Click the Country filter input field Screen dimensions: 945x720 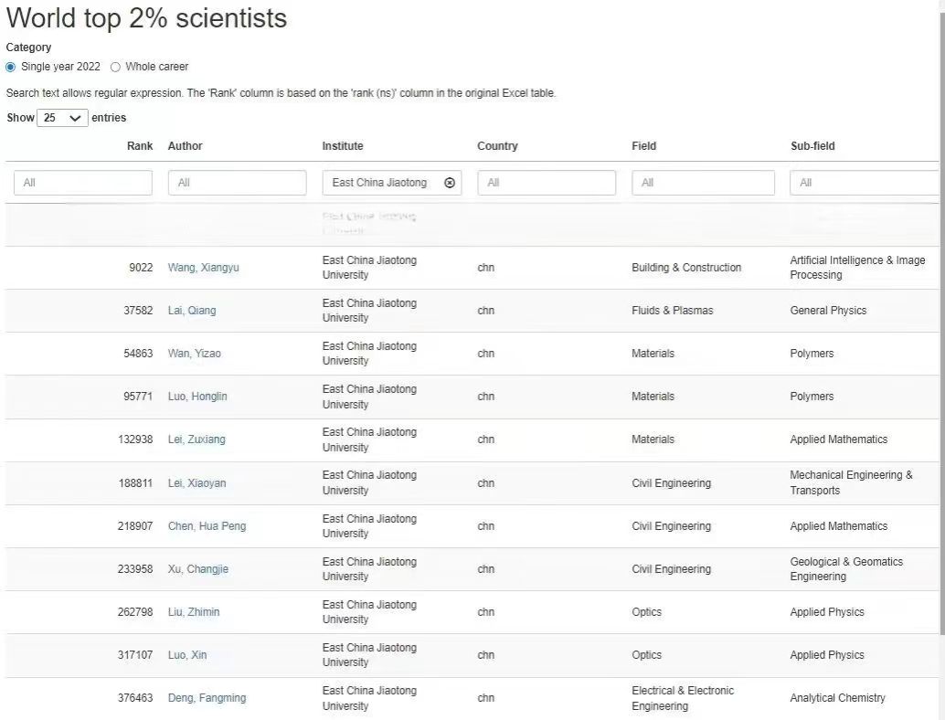(x=547, y=183)
